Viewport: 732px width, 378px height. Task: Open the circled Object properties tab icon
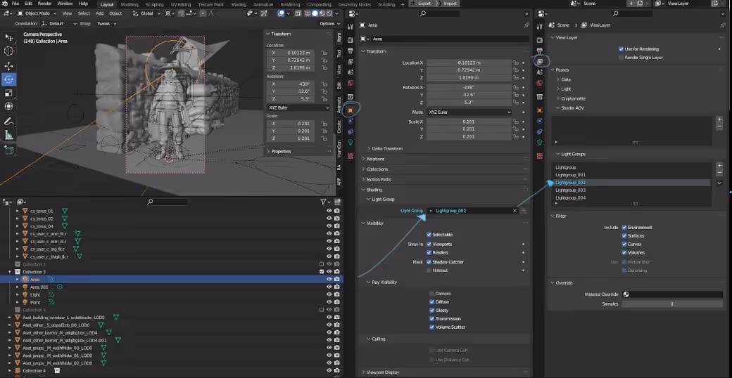350,110
